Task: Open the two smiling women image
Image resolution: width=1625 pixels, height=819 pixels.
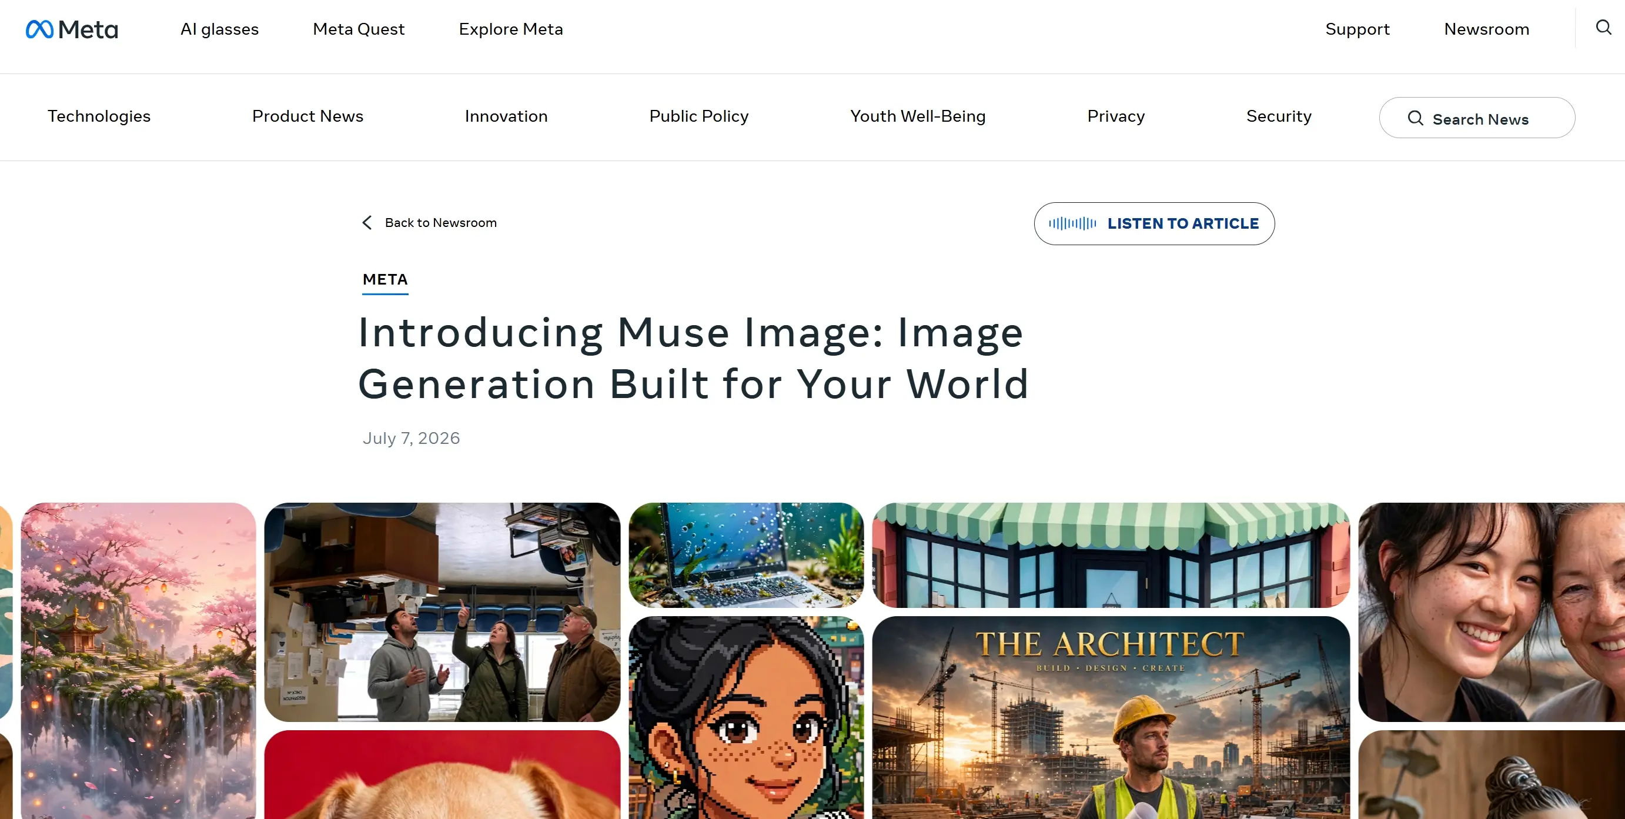Action: [1492, 612]
